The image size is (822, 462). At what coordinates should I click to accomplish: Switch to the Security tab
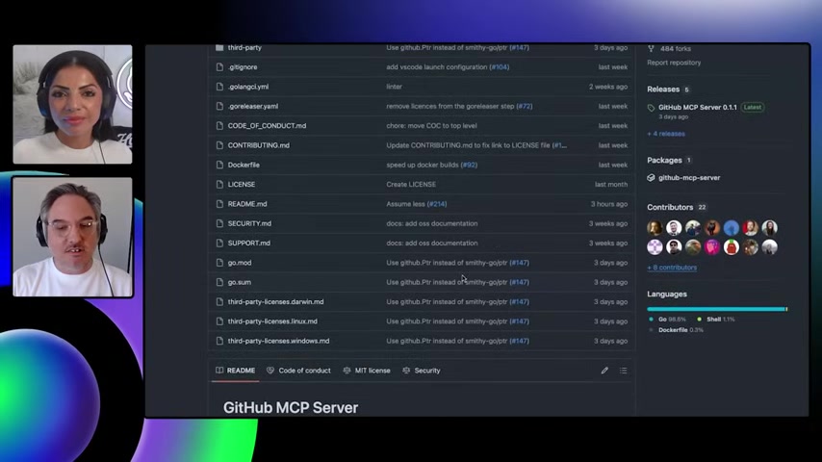pos(422,371)
